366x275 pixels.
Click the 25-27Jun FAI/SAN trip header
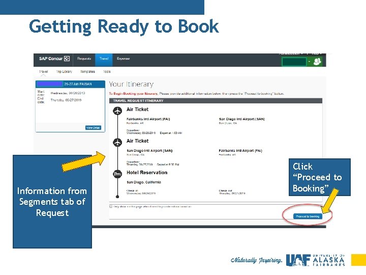pyautogui.click(x=70, y=84)
